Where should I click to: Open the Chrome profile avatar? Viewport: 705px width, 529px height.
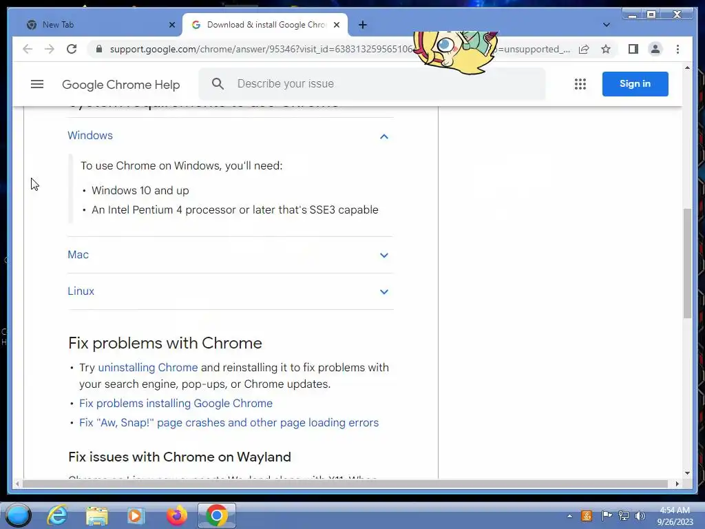[x=655, y=49]
